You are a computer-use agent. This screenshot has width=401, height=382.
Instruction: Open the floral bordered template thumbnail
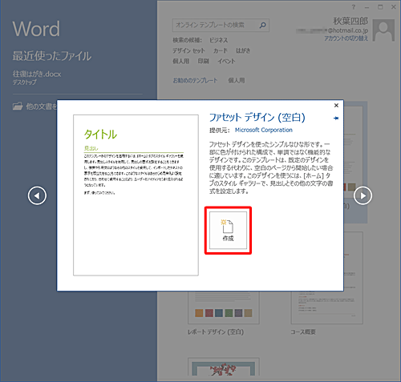224,367
